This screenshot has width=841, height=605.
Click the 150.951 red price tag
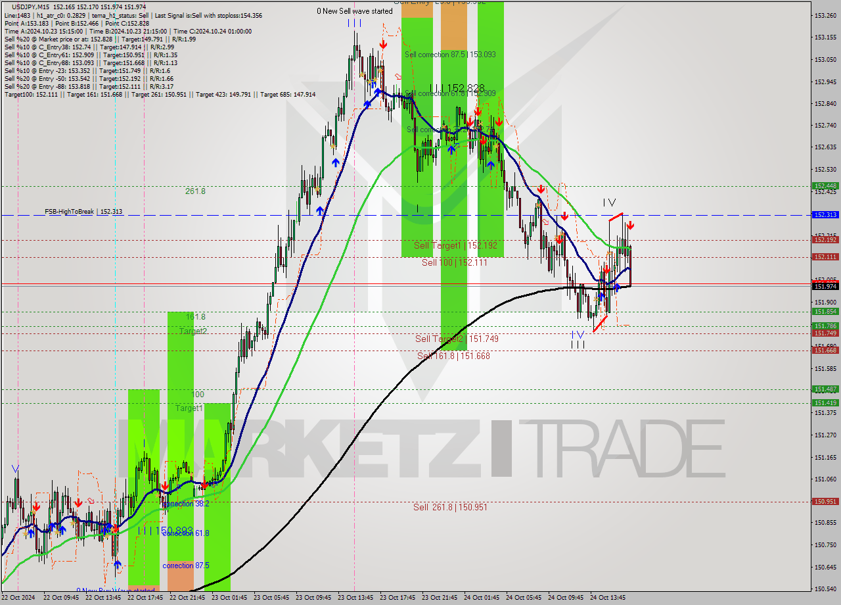825,502
